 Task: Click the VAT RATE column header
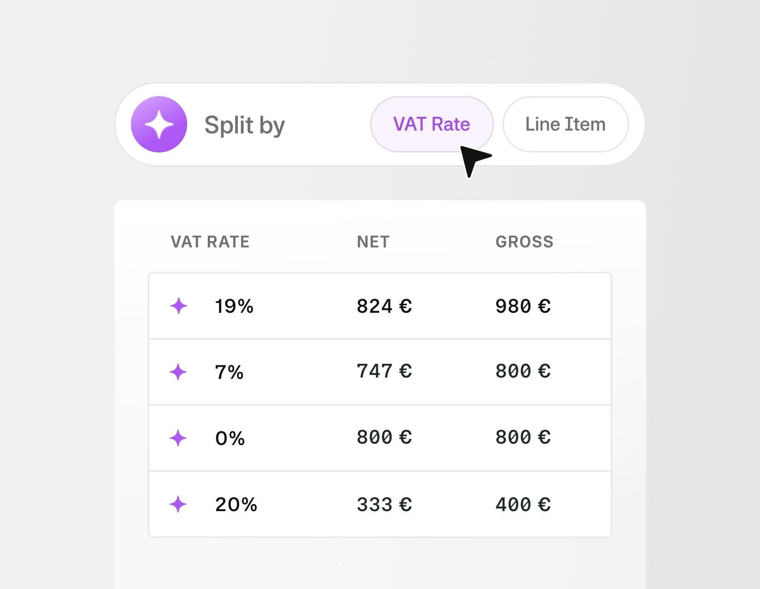coord(210,242)
